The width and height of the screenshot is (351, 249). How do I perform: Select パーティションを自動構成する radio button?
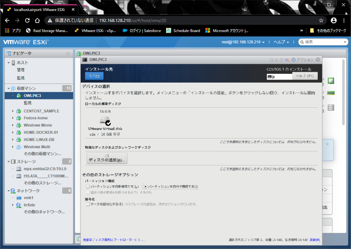pyautogui.click(x=88, y=186)
